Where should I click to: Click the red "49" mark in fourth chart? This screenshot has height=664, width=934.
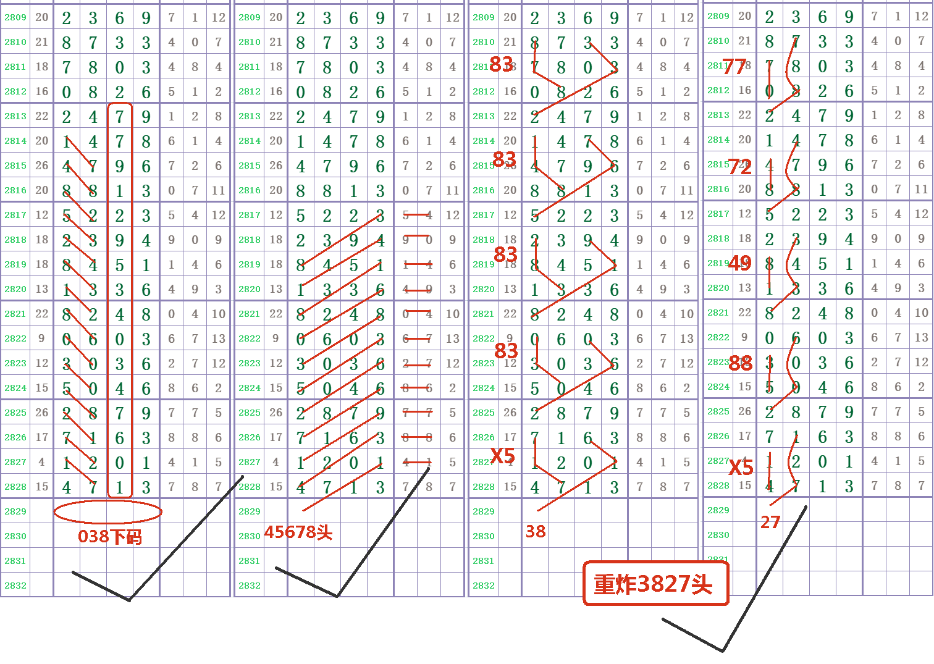740,264
